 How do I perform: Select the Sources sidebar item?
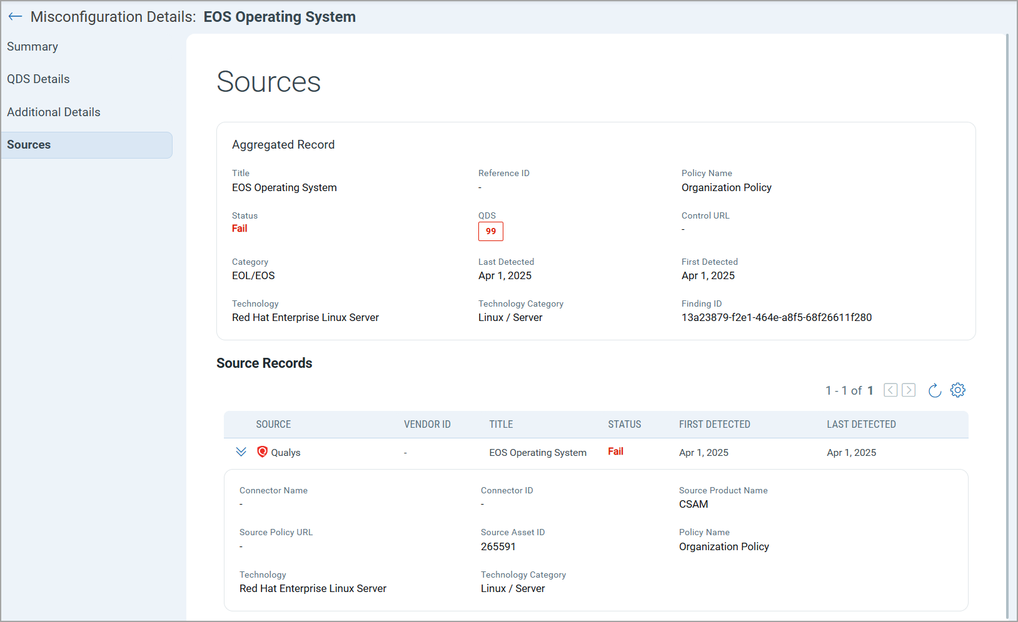[86, 145]
